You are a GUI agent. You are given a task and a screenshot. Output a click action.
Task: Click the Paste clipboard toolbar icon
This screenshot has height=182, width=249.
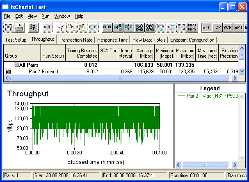(x=82, y=28)
